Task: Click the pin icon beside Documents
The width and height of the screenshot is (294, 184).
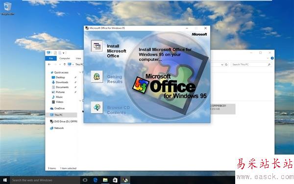Action: [75, 87]
